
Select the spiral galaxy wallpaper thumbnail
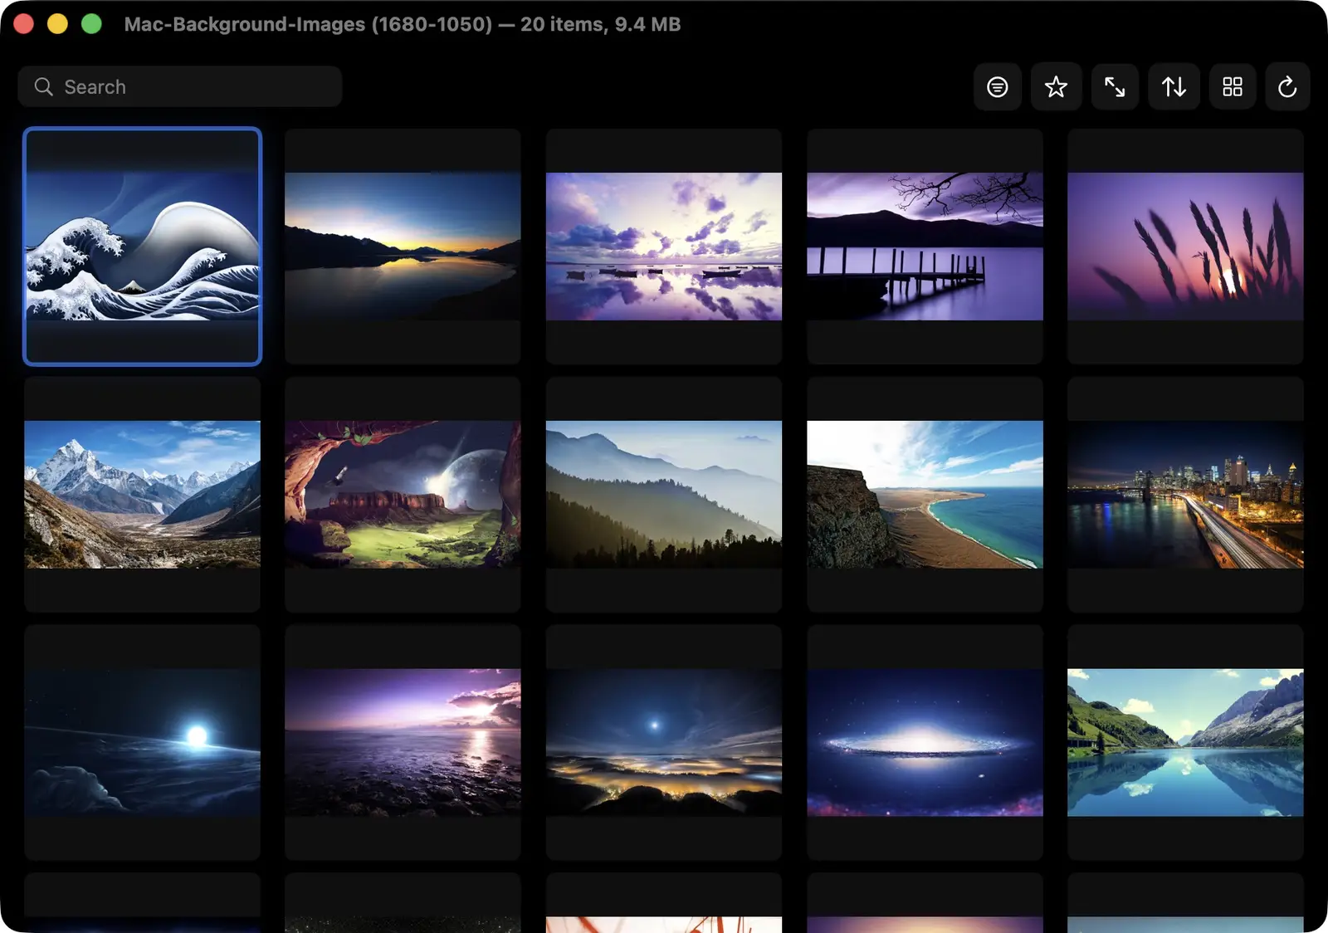(925, 743)
